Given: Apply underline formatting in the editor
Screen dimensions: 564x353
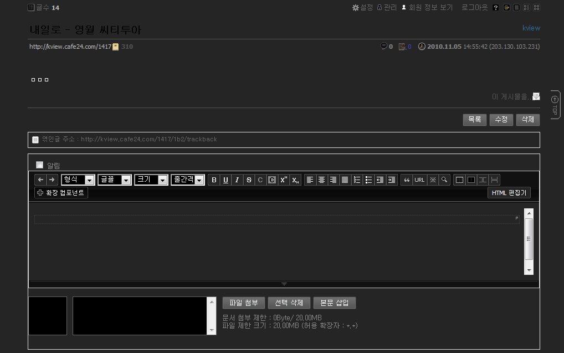Looking at the screenshot, I should (225, 180).
